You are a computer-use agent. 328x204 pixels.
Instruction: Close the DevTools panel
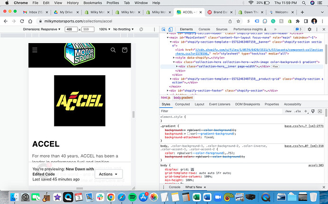[x=324, y=29]
